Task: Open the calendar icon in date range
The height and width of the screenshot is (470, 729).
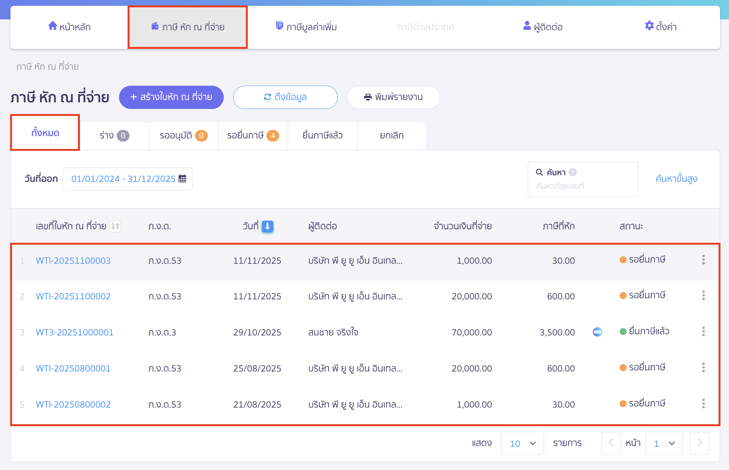Action: [x=182, y=179]
